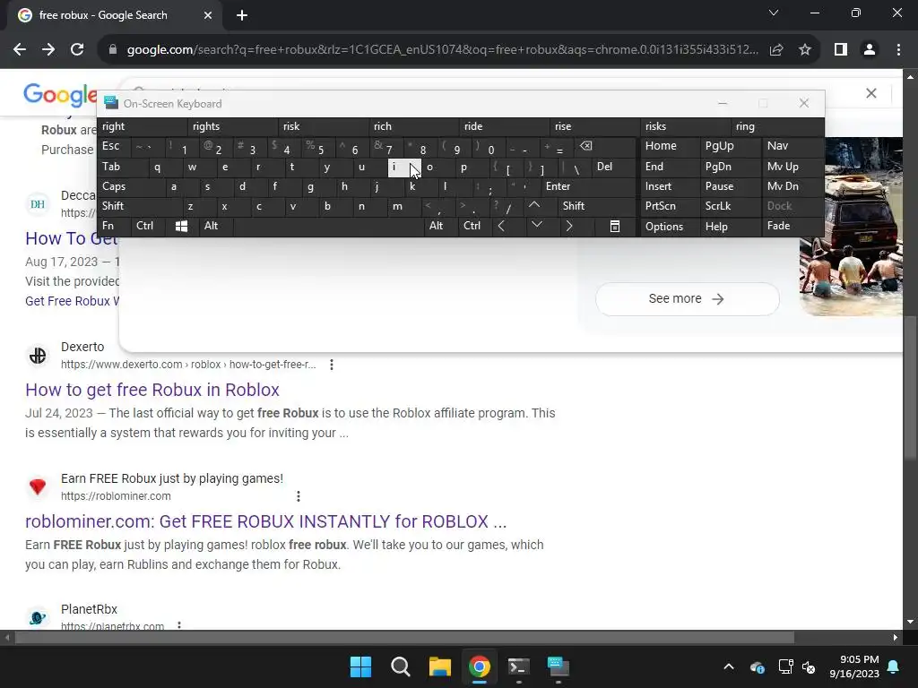The image size is (918, 688).
Task: Click the vertical page scrollbar
Action: (x=910, y=388)
